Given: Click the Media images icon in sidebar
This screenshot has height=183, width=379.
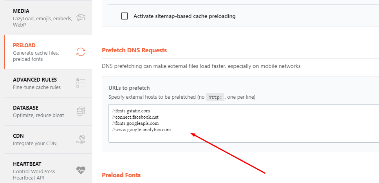Looking at the screenshot, I should click(81, 18).
